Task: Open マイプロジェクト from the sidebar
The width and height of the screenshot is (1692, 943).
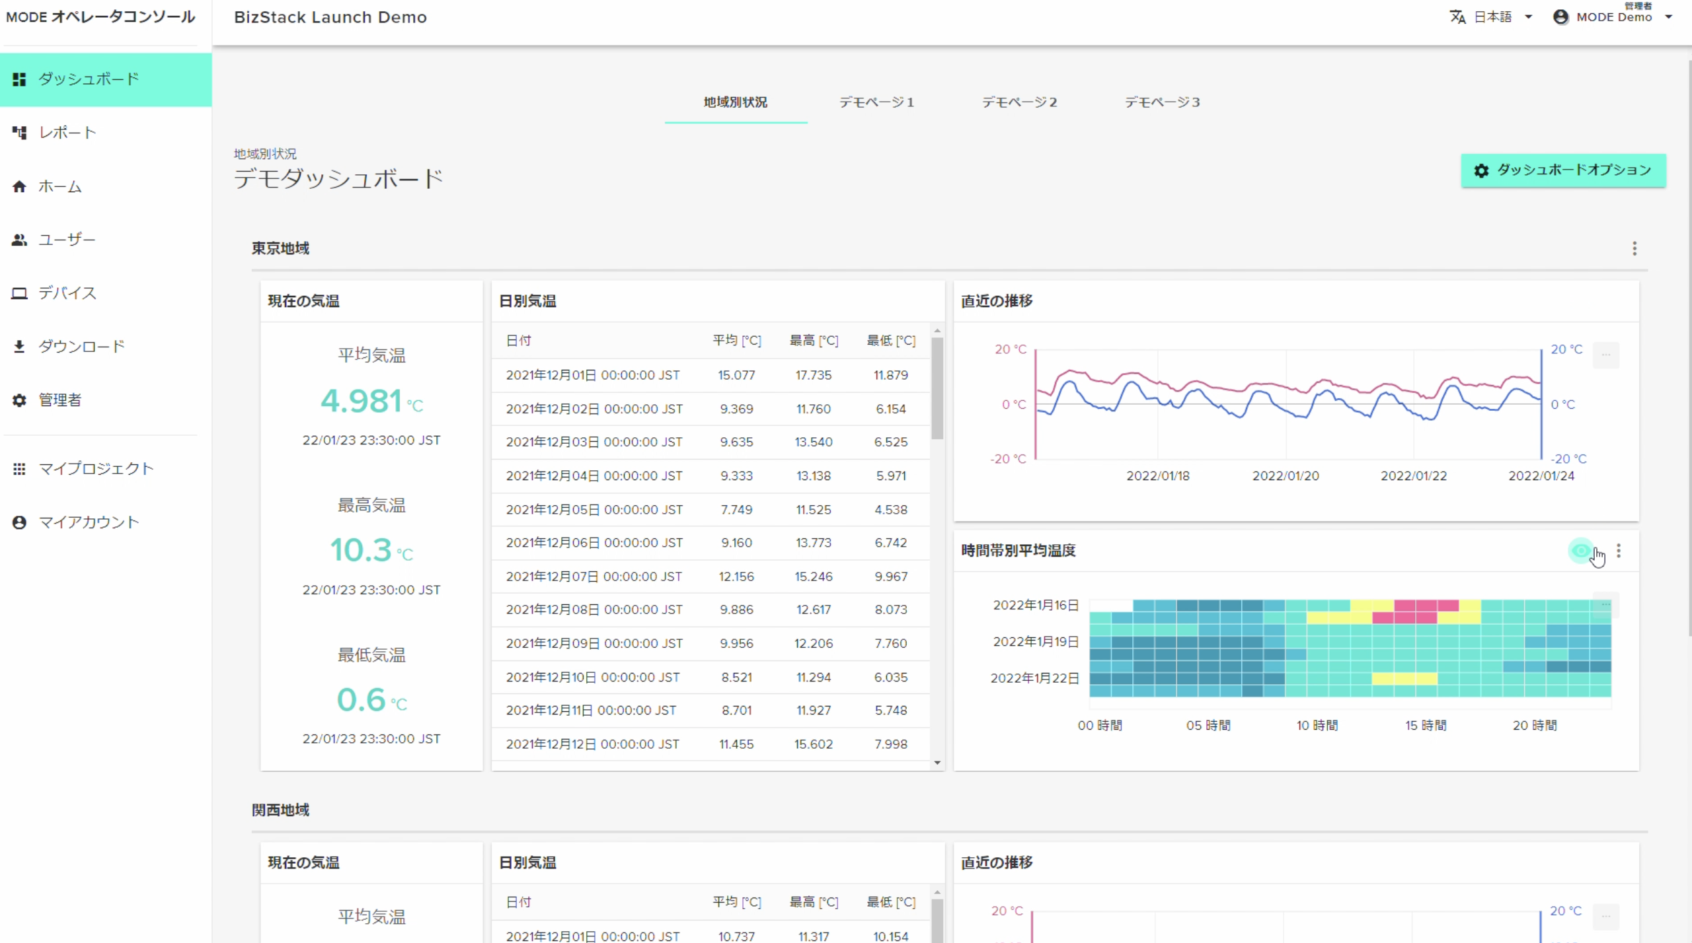Action: [19, 468]
